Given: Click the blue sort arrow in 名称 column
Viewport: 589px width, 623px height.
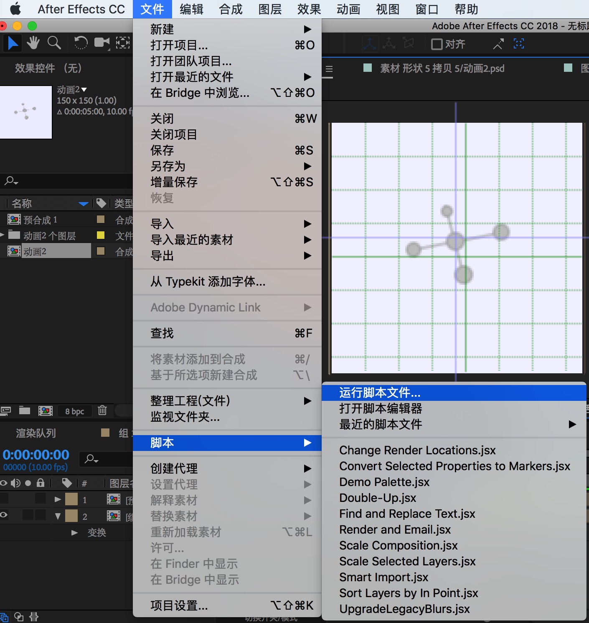Looking at the screenshot, I should coord(84,204).
